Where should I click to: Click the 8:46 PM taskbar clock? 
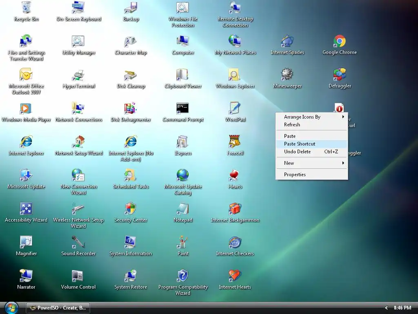402,308
